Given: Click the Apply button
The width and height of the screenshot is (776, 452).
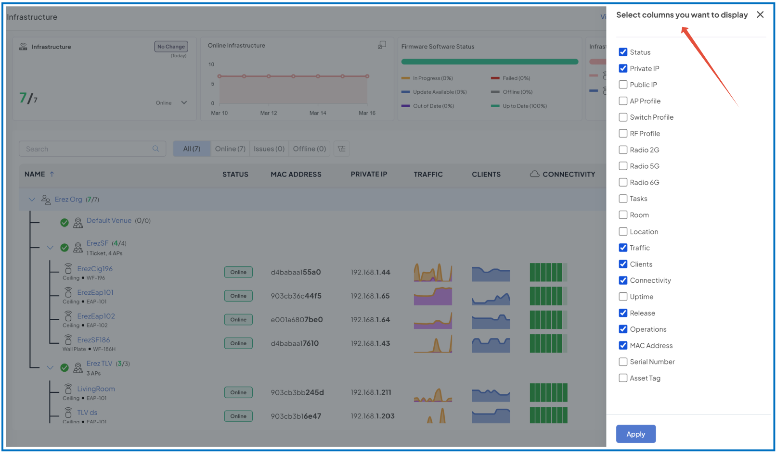Looking at the screenshot, I should tap(635, 434).
